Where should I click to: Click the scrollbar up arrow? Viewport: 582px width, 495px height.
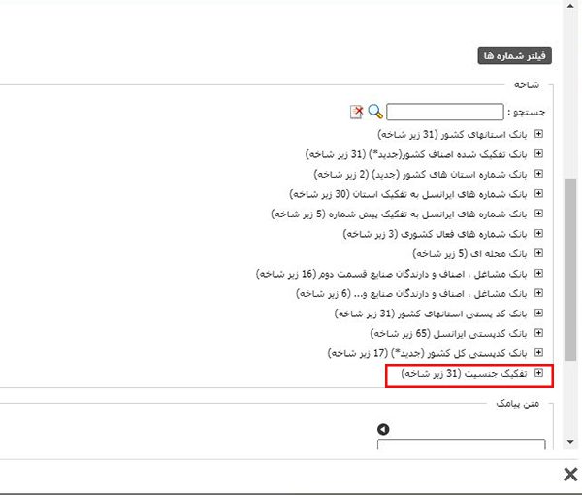[570, 6]
